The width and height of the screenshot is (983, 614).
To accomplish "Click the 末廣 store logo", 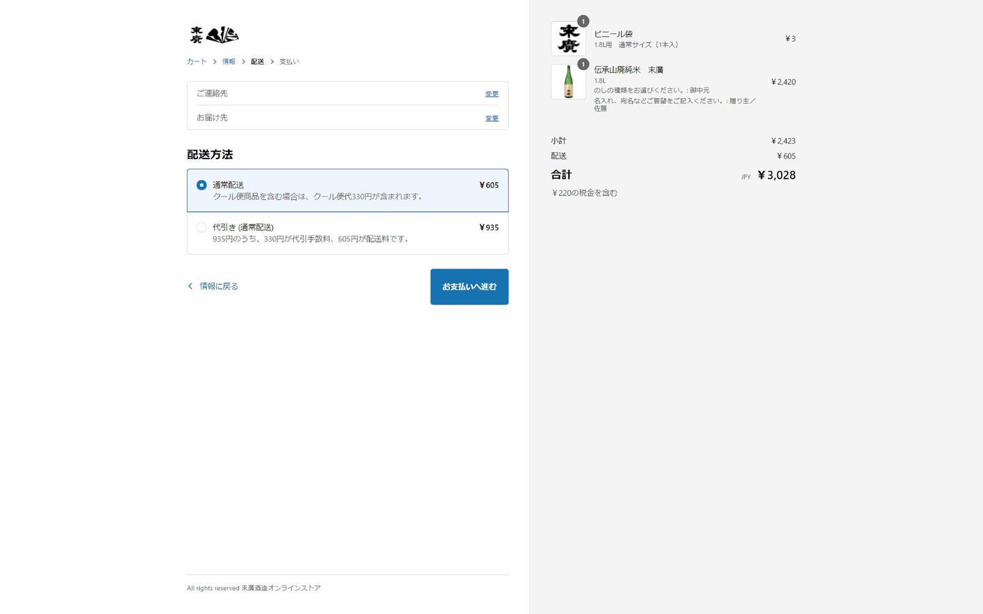I will (214, 35).
